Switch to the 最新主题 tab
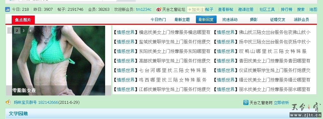The height and width of the screenshot is (119, 323). coord(182,19)
